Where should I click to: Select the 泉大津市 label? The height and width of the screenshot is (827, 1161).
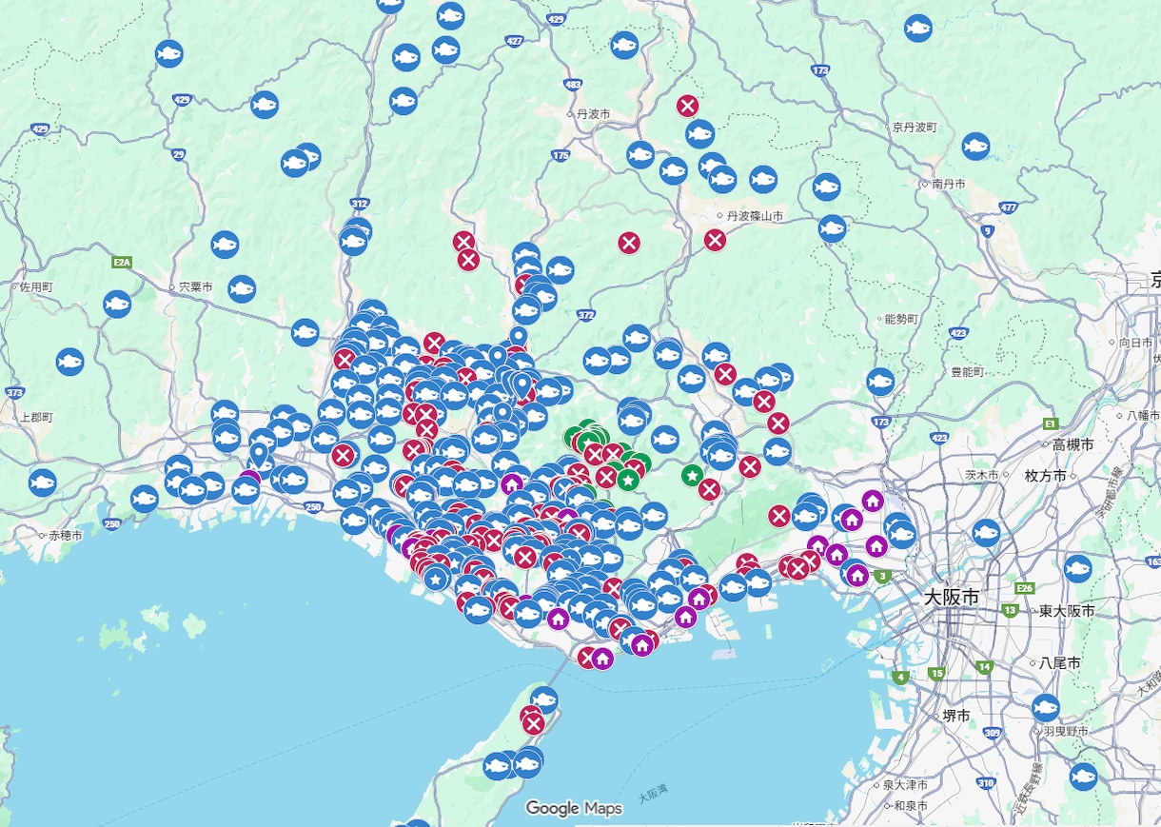[905, 785]
